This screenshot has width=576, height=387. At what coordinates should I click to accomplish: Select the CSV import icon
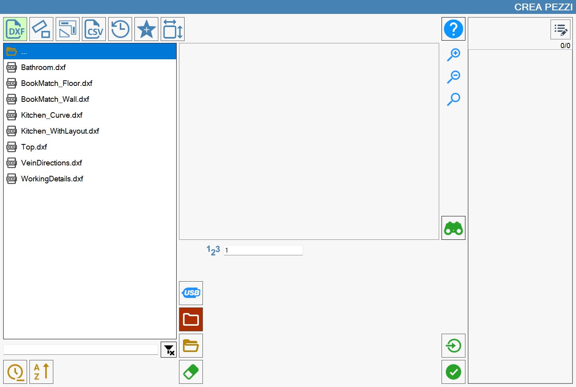click(x=94, y=29)
